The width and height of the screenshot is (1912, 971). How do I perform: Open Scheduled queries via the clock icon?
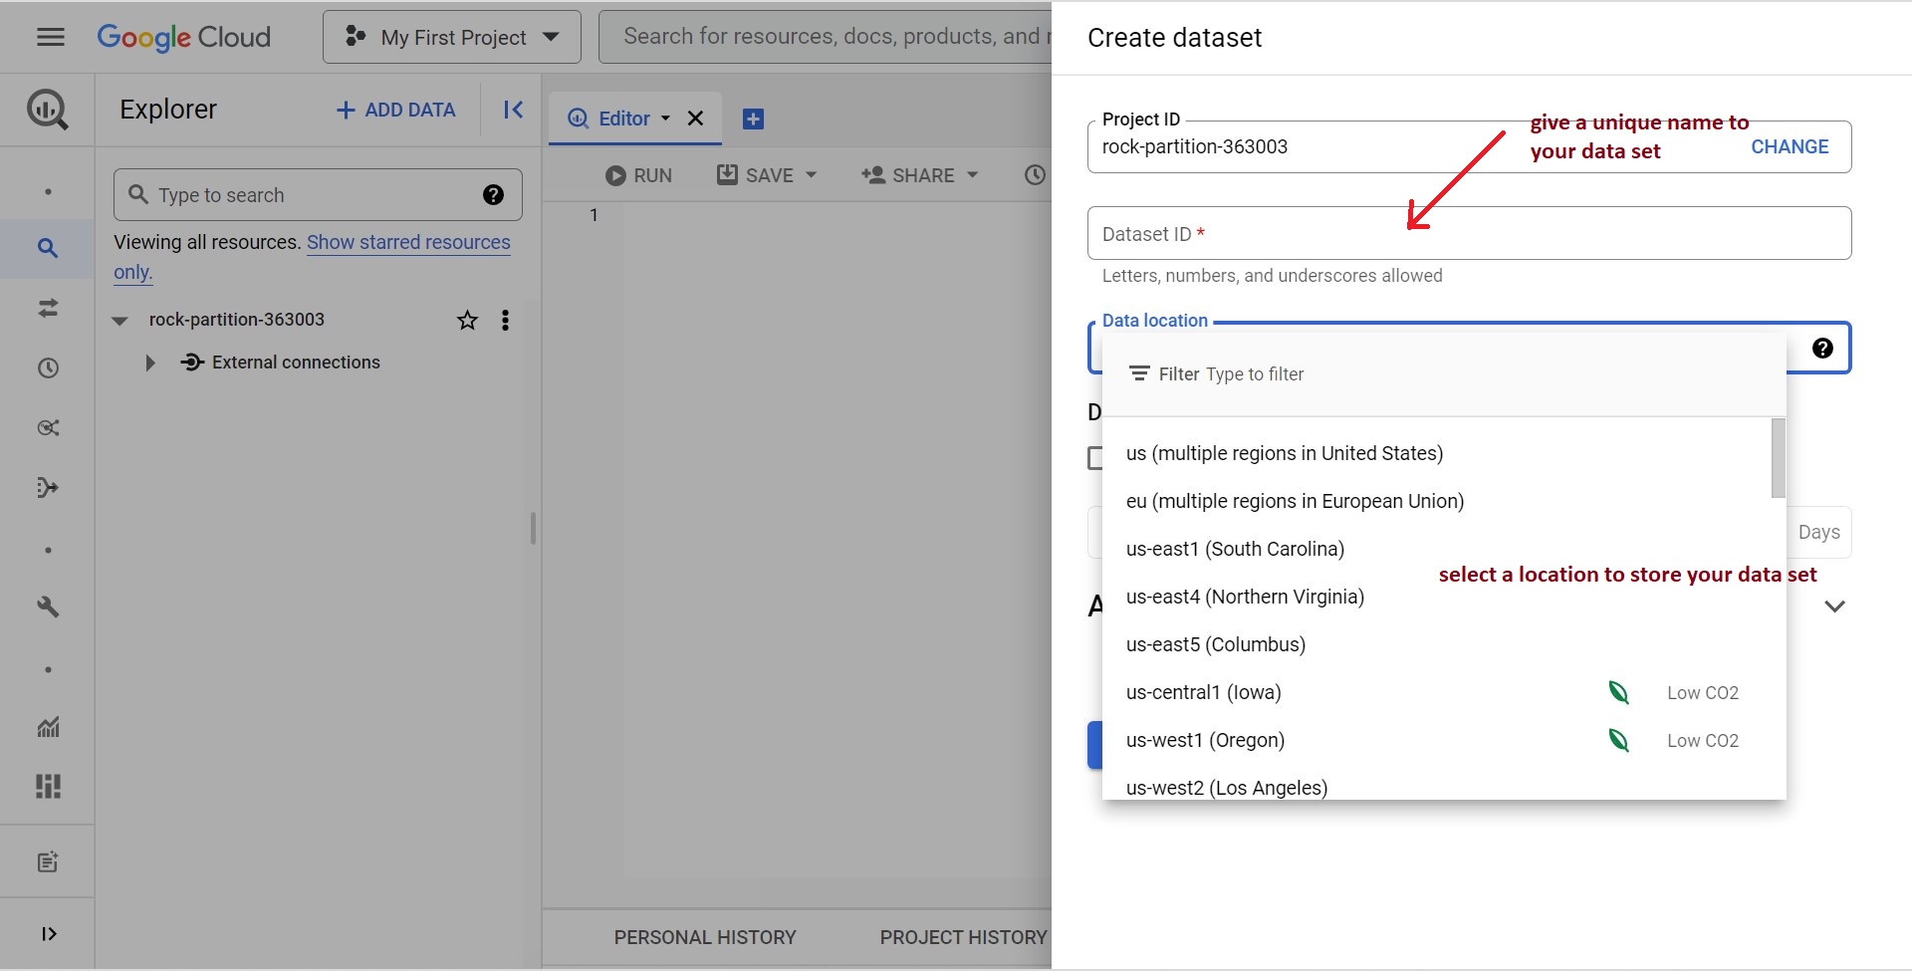pyautogui.click(x=48, y=367)
